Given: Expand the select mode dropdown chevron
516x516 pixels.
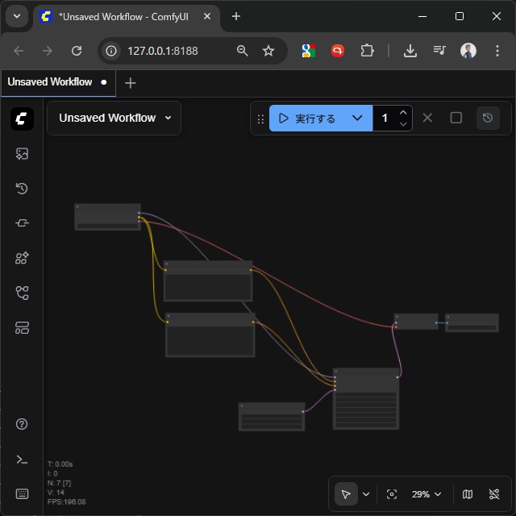Looking at the screenshot, I should [x=366, y=494].
